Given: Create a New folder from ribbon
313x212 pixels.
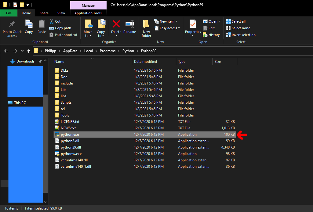Looking at the screenshot, I should click(146, 24).
